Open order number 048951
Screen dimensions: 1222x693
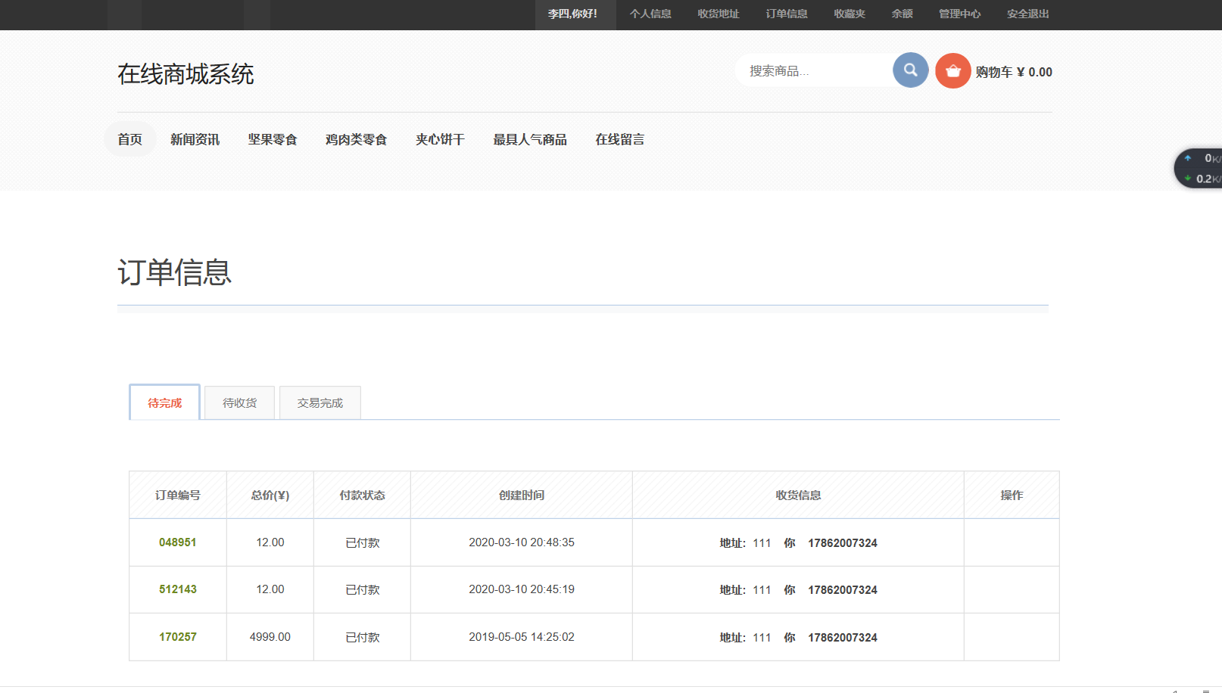[x=177, y=542]
